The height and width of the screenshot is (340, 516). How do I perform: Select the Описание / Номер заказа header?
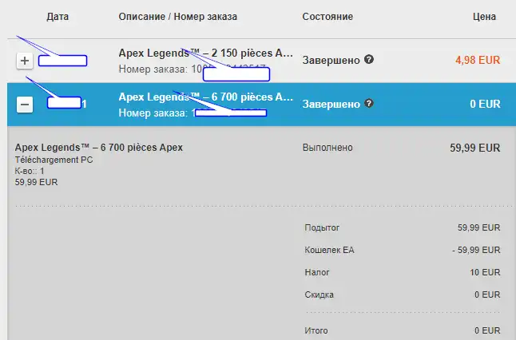[x=177, y=17]
